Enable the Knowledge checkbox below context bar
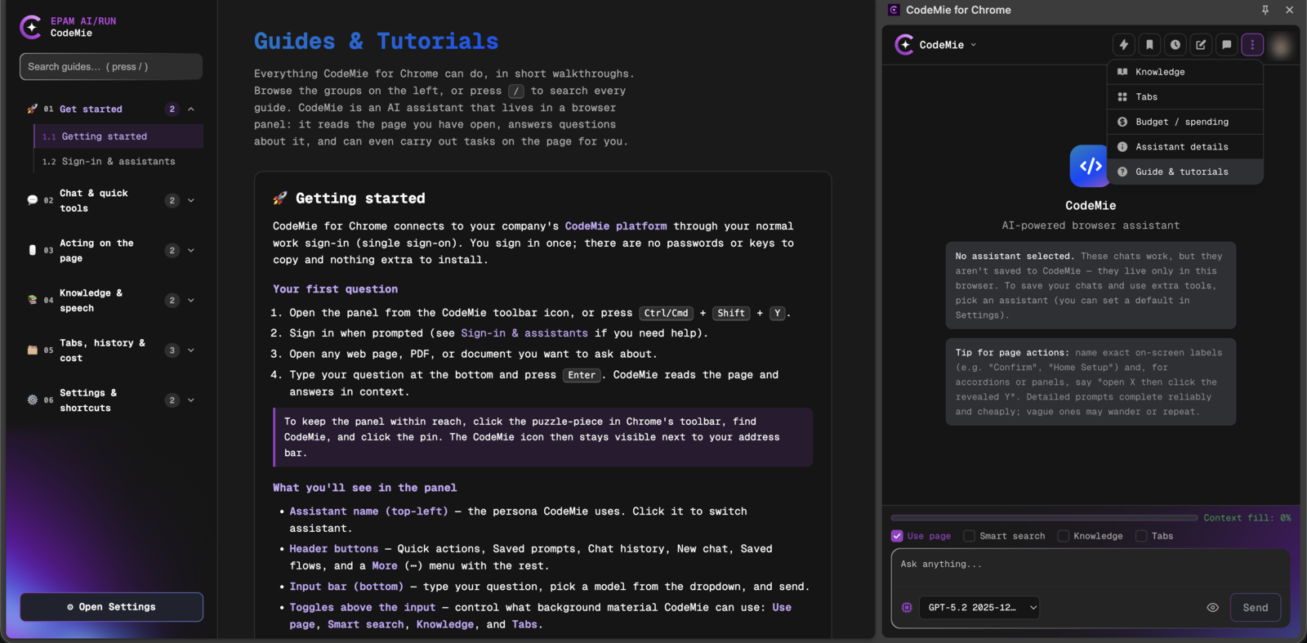Screen dimensions: 1307x643 (x=1063, y=536)
